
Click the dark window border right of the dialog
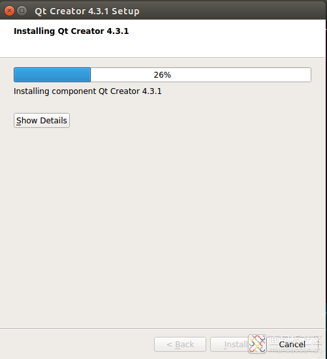(326, 183)
